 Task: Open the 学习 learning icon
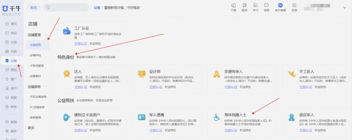tap(256, 5)
